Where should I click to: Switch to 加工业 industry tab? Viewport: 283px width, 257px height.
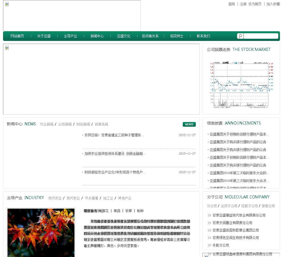pyautogui.click(x=108, y=198)
